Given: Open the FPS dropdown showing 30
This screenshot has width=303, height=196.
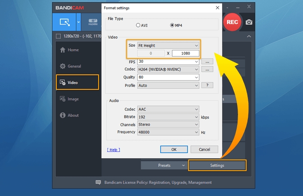Looking at the screenshot, I should [x=168, y=61].
